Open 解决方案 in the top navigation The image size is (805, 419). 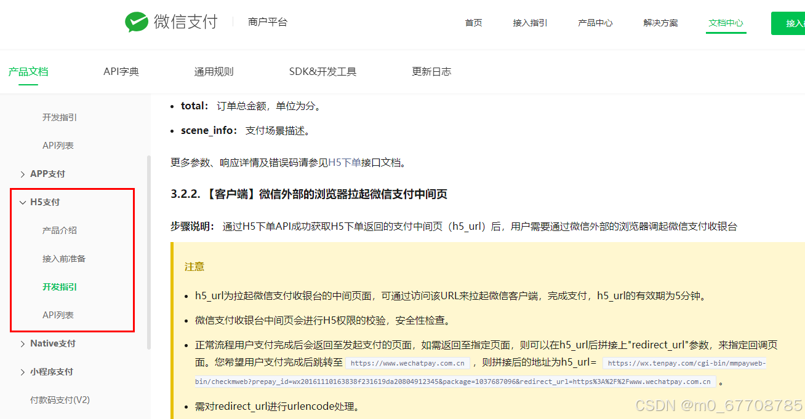pyautogui.click(x=660, y=23)
